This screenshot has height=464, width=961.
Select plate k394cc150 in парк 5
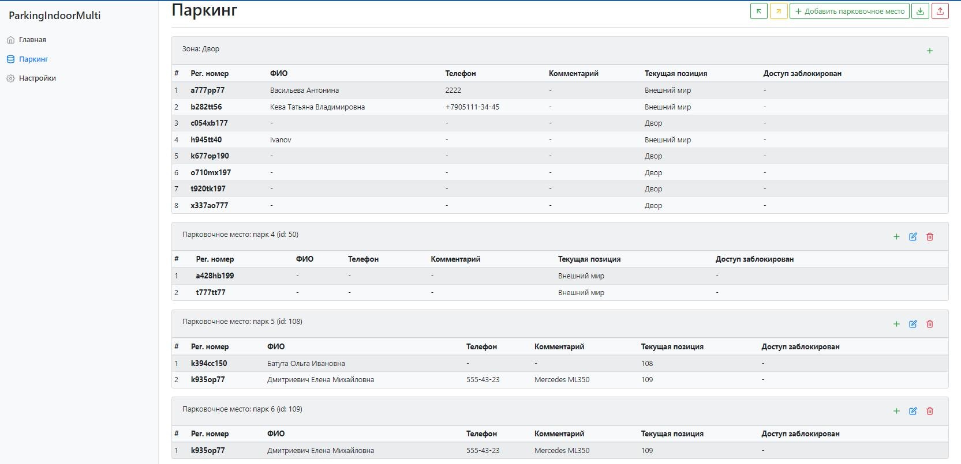point(209,364)
